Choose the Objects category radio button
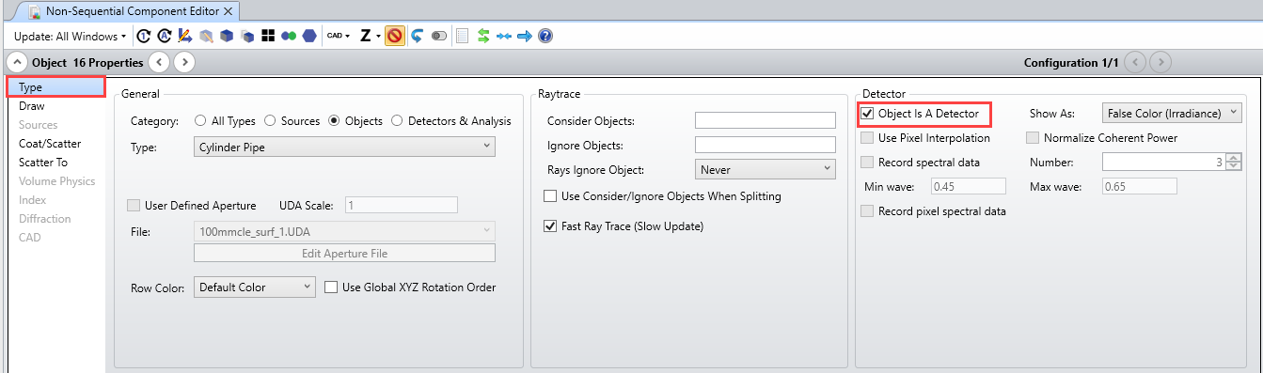Image resolution: width=1263 pixels, height=373 pixels. [335, 120]
